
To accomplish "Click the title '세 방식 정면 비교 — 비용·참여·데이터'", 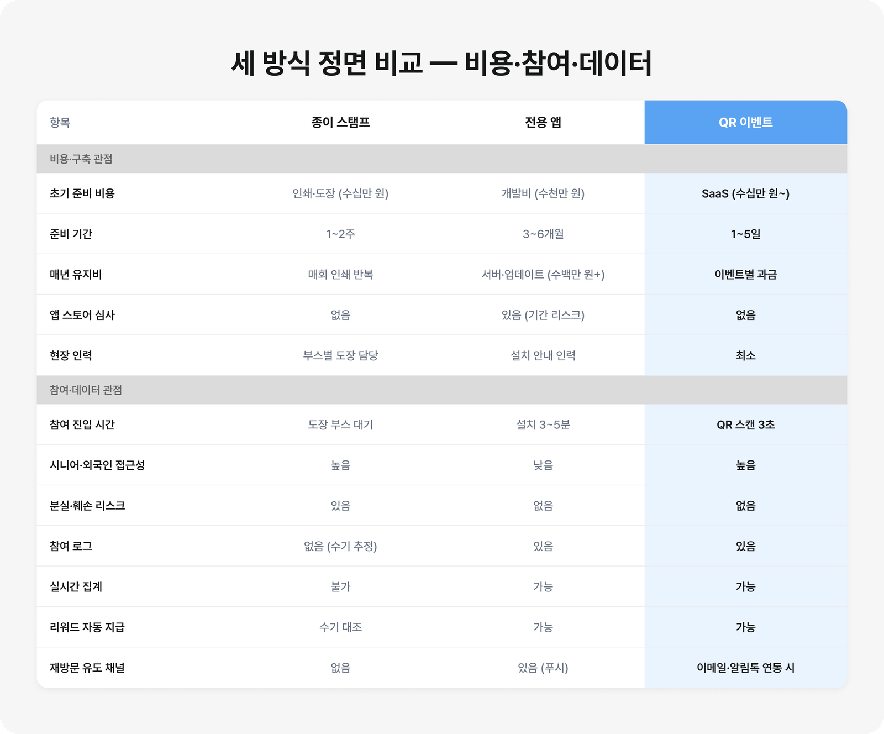I will coord(441,62).
